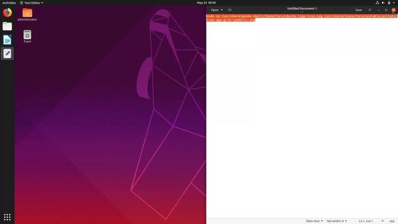The height and width of the screenshot is (224, 398).
Task: Expand the Open recent files dropdown
Action: 221,10
